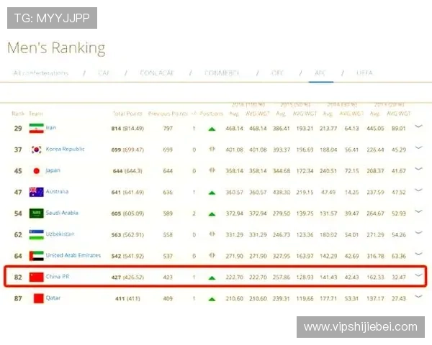The width and height of the screenshot is (432, 345).
Task: Click the Iran flag icon
Action: pyautogui.click(x=36, y=129)
